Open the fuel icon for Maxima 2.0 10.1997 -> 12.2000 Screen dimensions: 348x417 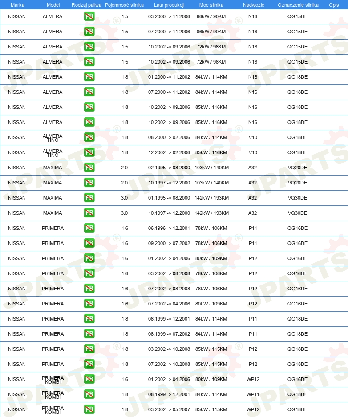(89, 183)
